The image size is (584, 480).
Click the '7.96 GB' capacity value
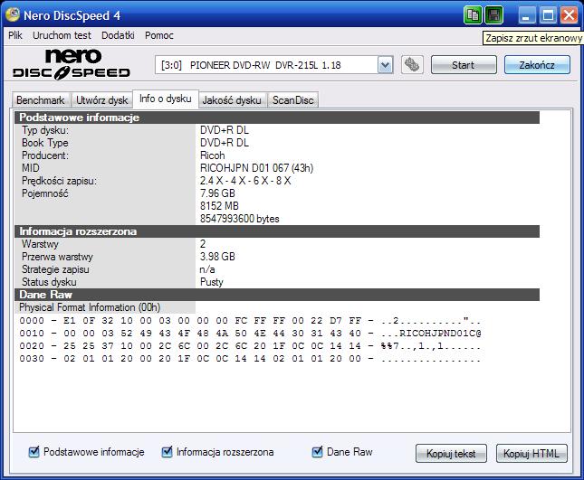217,193
